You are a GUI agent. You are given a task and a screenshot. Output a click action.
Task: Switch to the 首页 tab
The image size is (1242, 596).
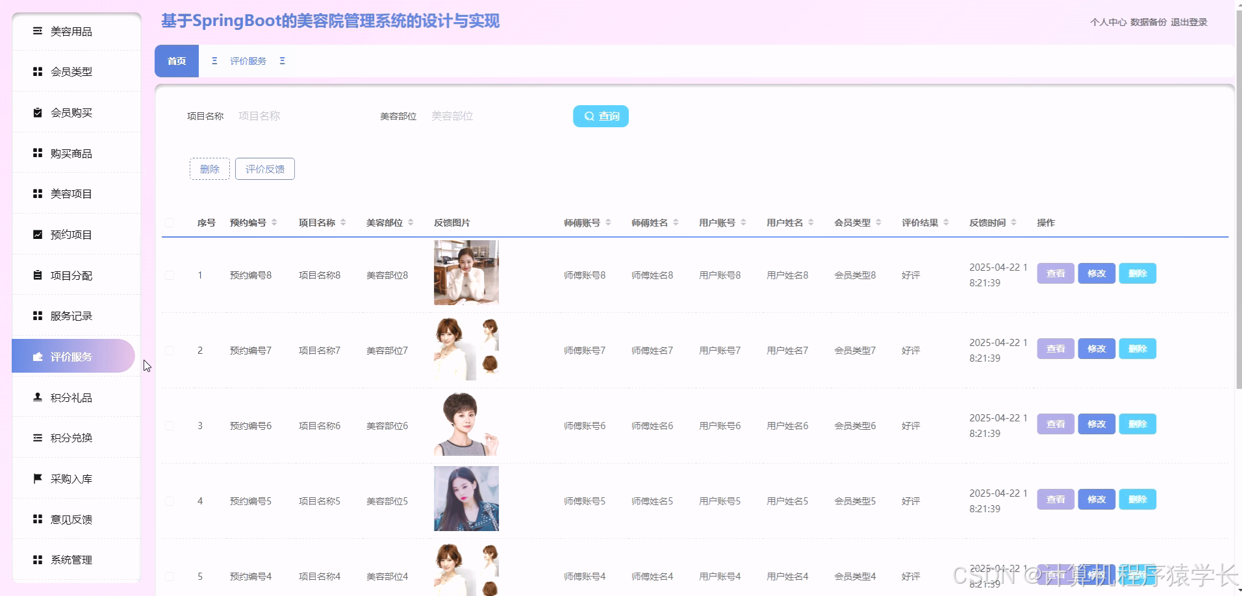[177, 61]
